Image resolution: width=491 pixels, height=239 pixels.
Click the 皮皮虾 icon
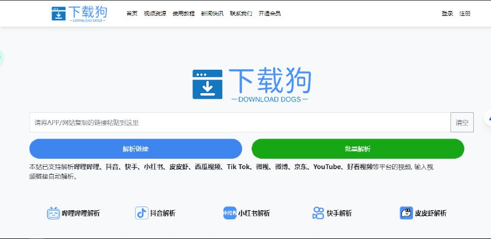[x=406, y=213]
